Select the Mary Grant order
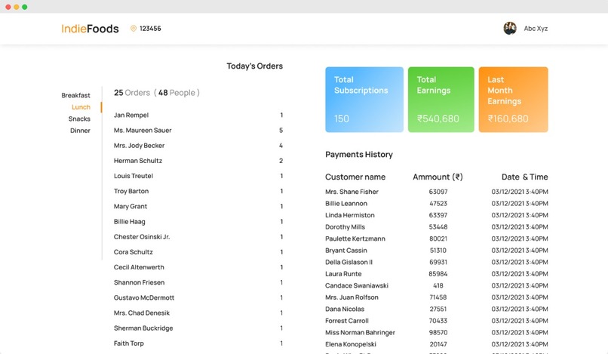This screenshot has width=608, height=354. coord(198,206)
